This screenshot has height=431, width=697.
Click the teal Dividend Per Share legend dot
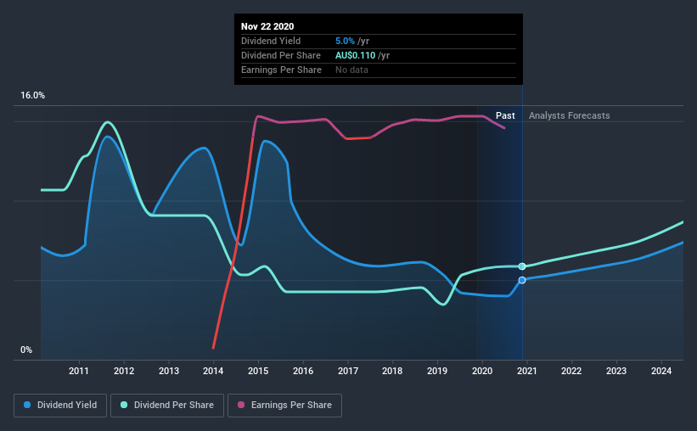pos(124,405)
